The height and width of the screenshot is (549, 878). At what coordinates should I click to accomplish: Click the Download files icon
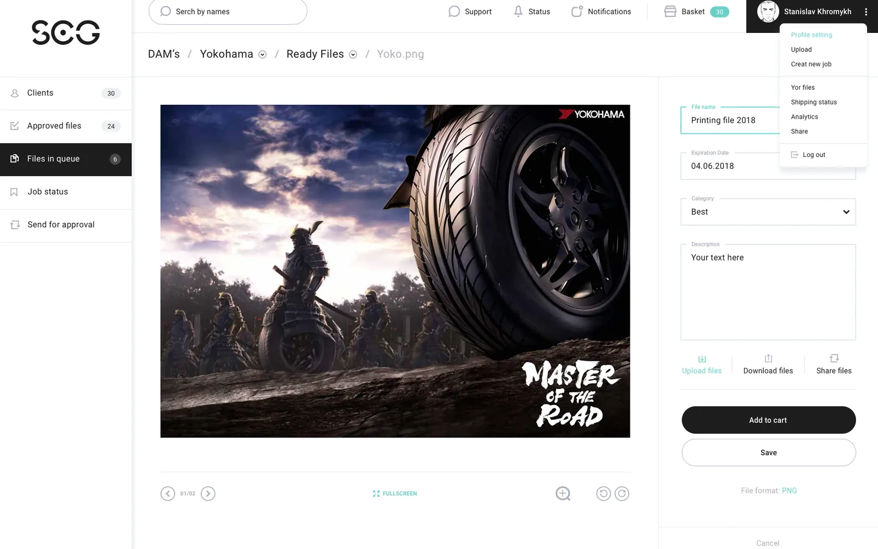(768, 358)
